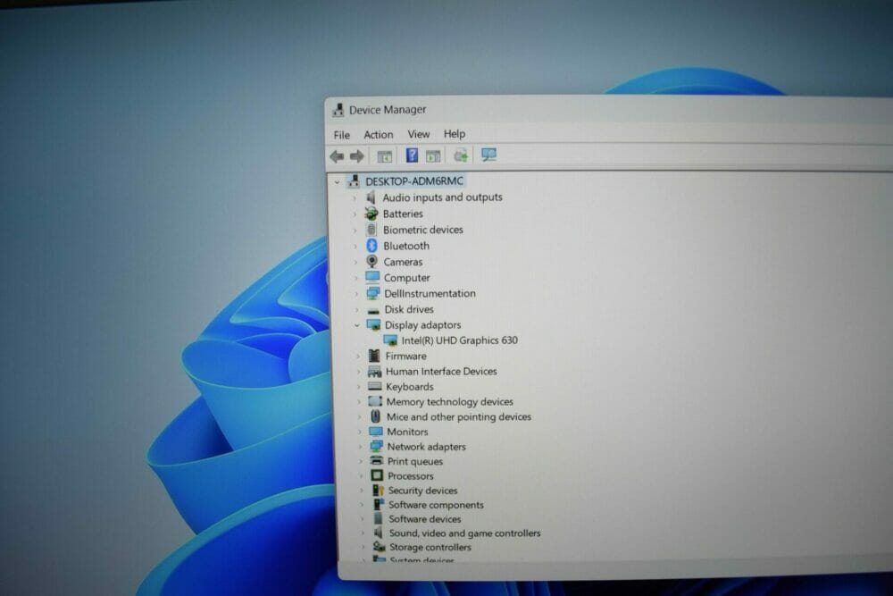893x596 pixels.
Task: Click the Device Manager title bar icon
Action: 338,109
